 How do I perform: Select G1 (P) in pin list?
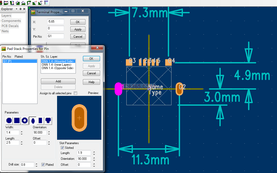coord(20,61)
